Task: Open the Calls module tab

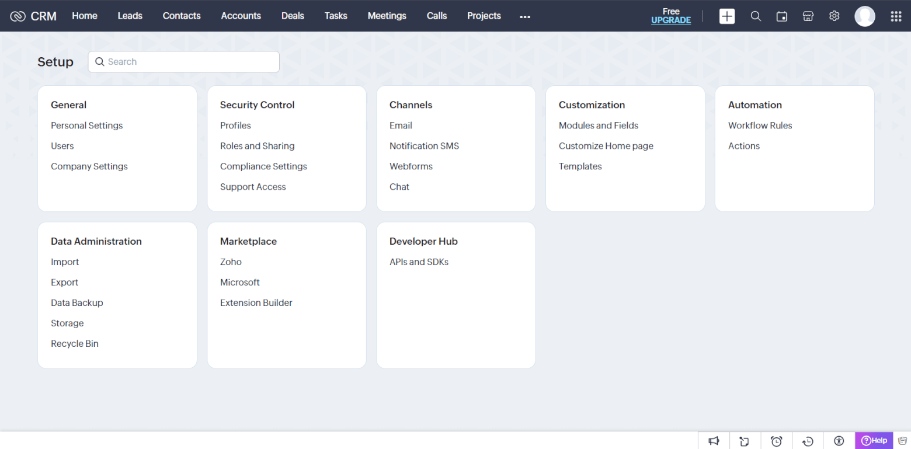Action: [x=437, y=16]
